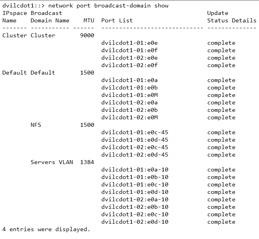Click the '4 entries were displayed.' line

click(46, 229)
